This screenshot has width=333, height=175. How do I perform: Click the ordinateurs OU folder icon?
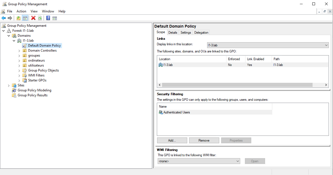[x=25, y=60]
